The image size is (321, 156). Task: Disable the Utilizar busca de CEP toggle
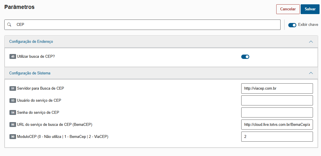pos(245,57)
